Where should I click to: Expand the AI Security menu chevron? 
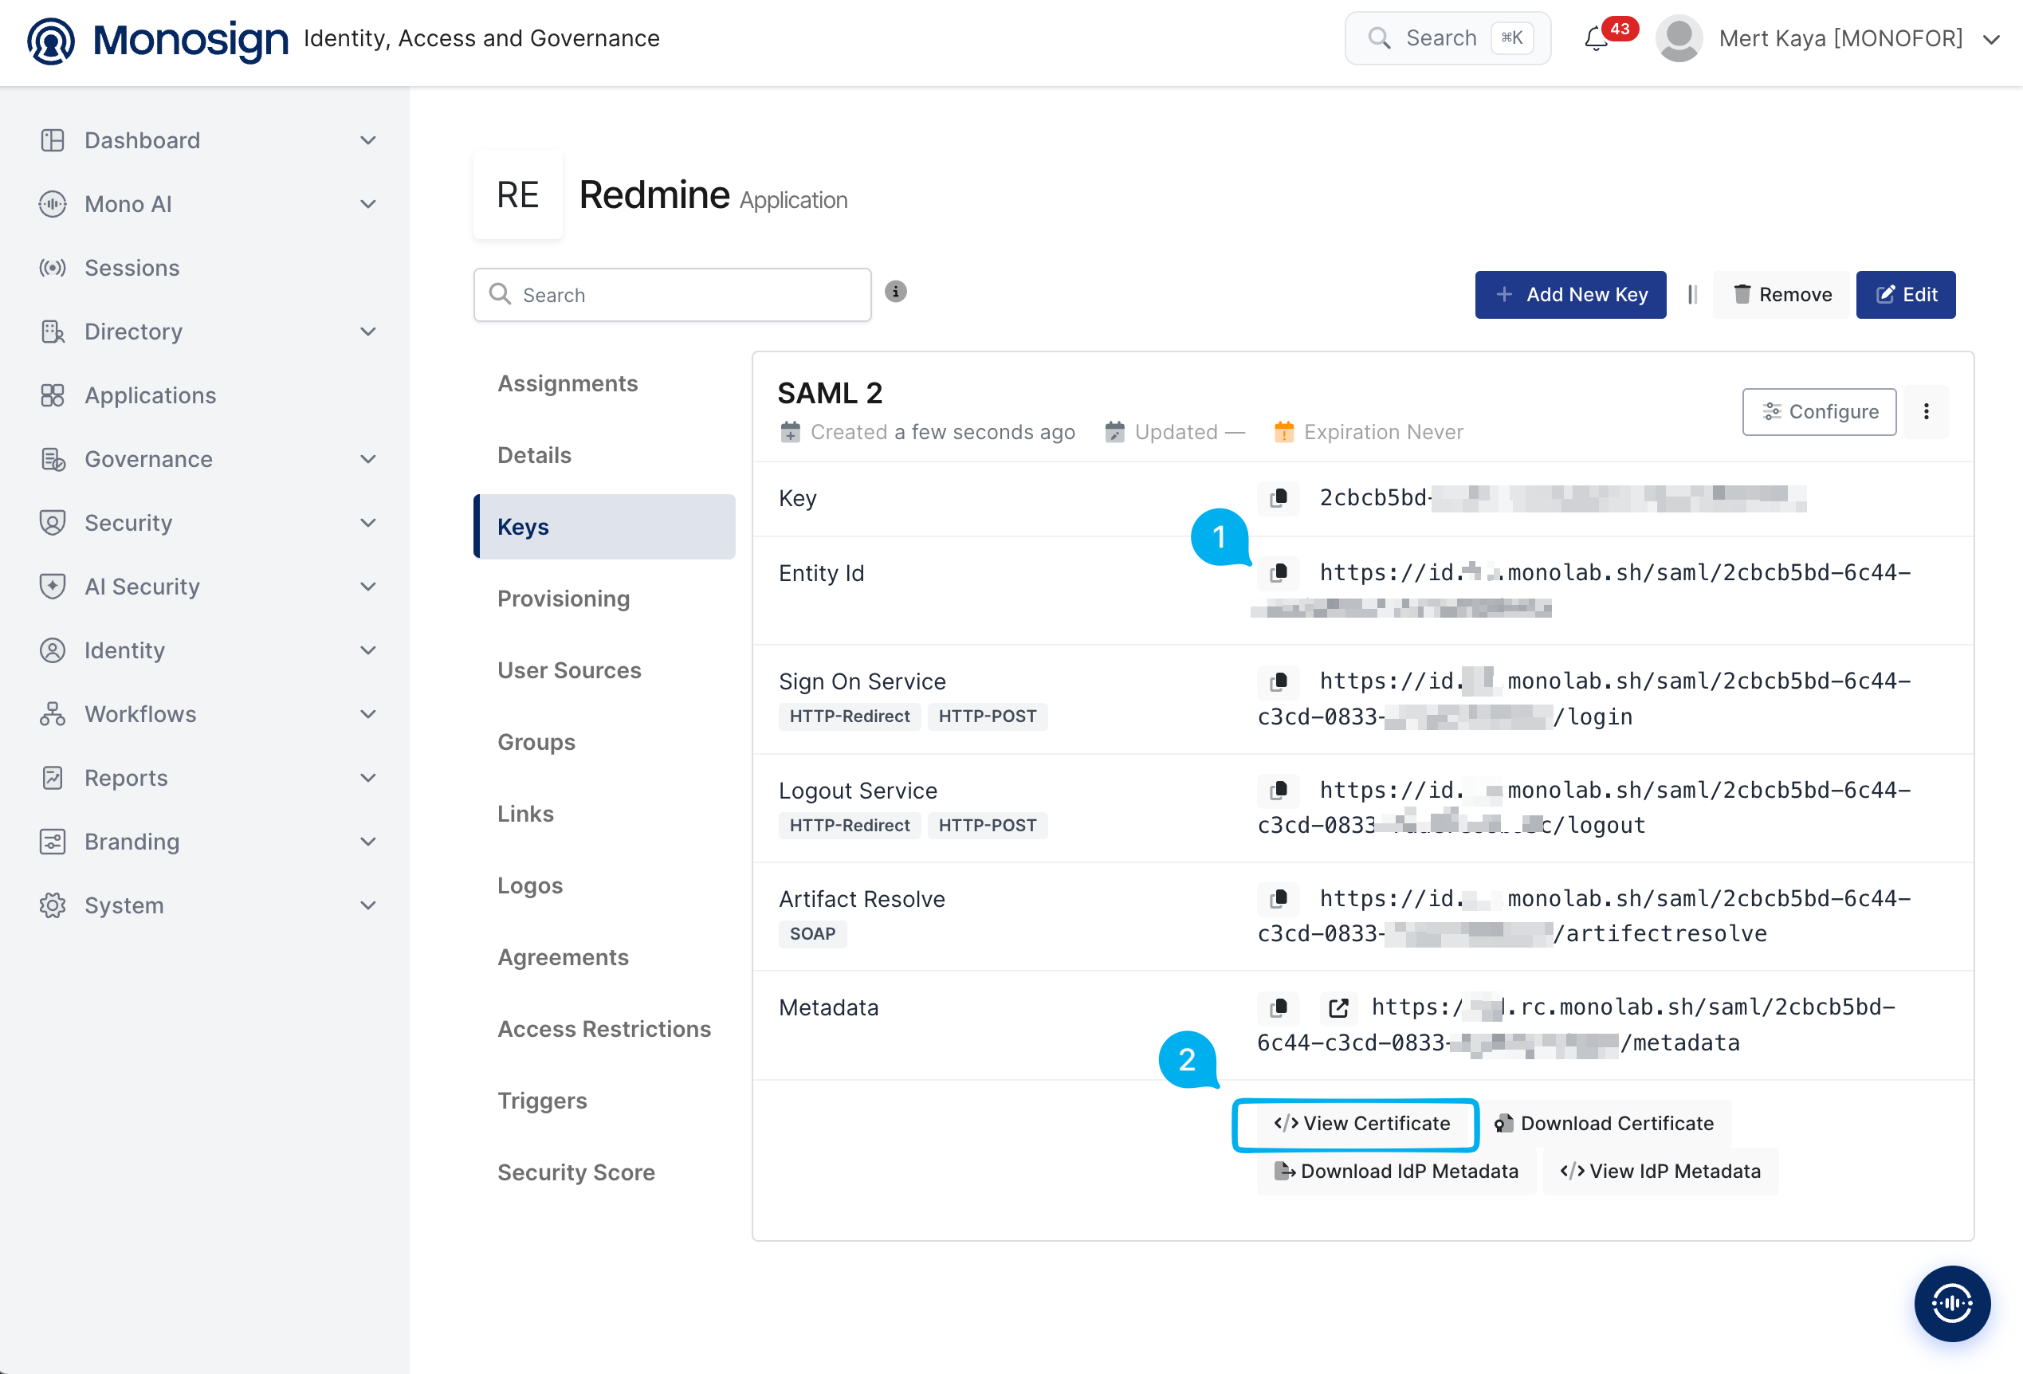tap(368, 587)
